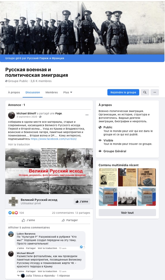This screenshot has width=165, height=280.
Task: Toggle J'aime on the announcement post
Action: 28,220
